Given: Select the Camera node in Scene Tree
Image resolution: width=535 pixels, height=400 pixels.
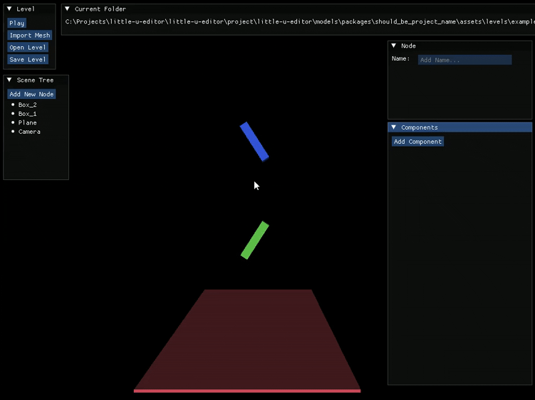Looking at the screenshot, I should pyautogui.click(x=29, y=132).
